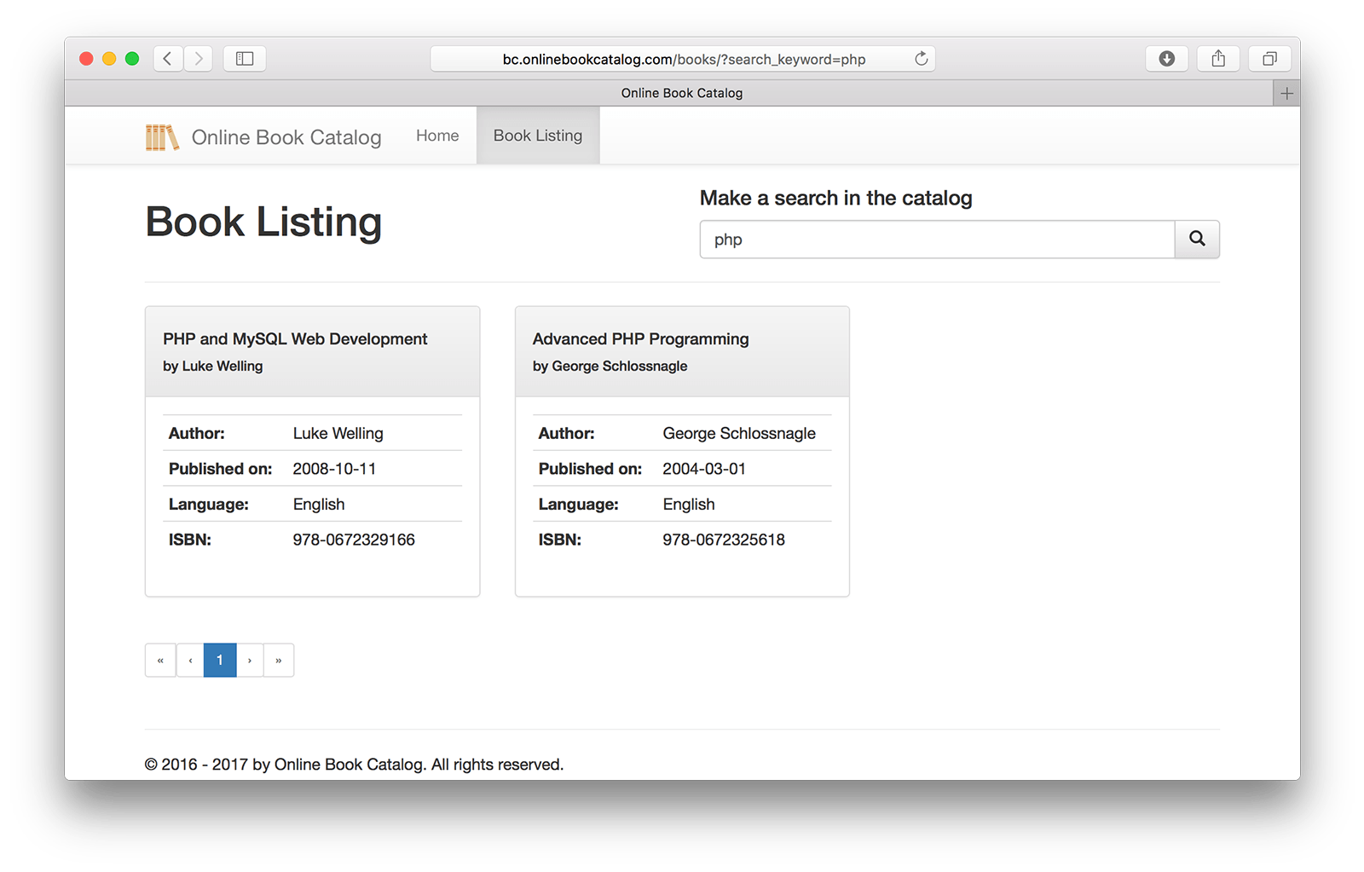The width and height of the screenshot is (1364, 872).
Task: Select page 1 in pagination
Action: (220, 660)
